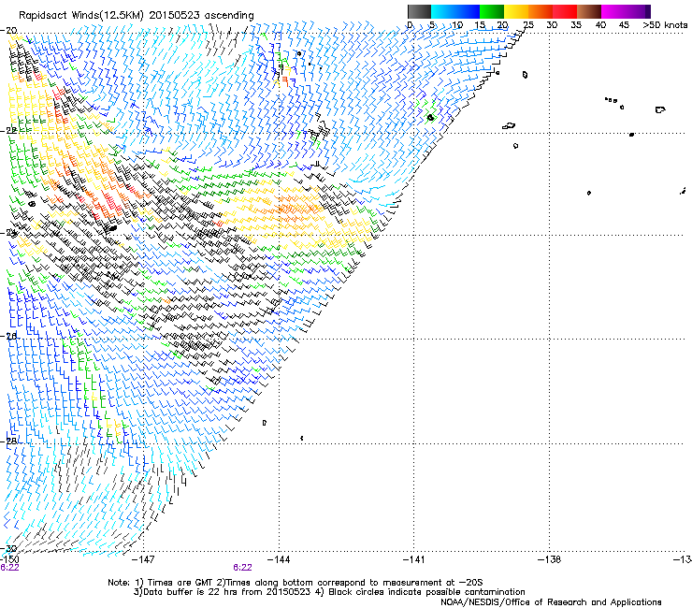Click the note 'Times are GMT' line
This screenshot has height=608, width=692.
click(296, 583)
